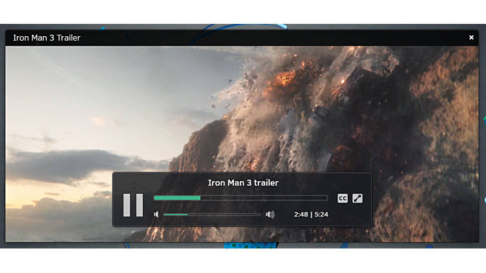486x273 pixels.
Task: Click the 'Iron Man 3 trailer' player title
Action: [x=243, y=183]
